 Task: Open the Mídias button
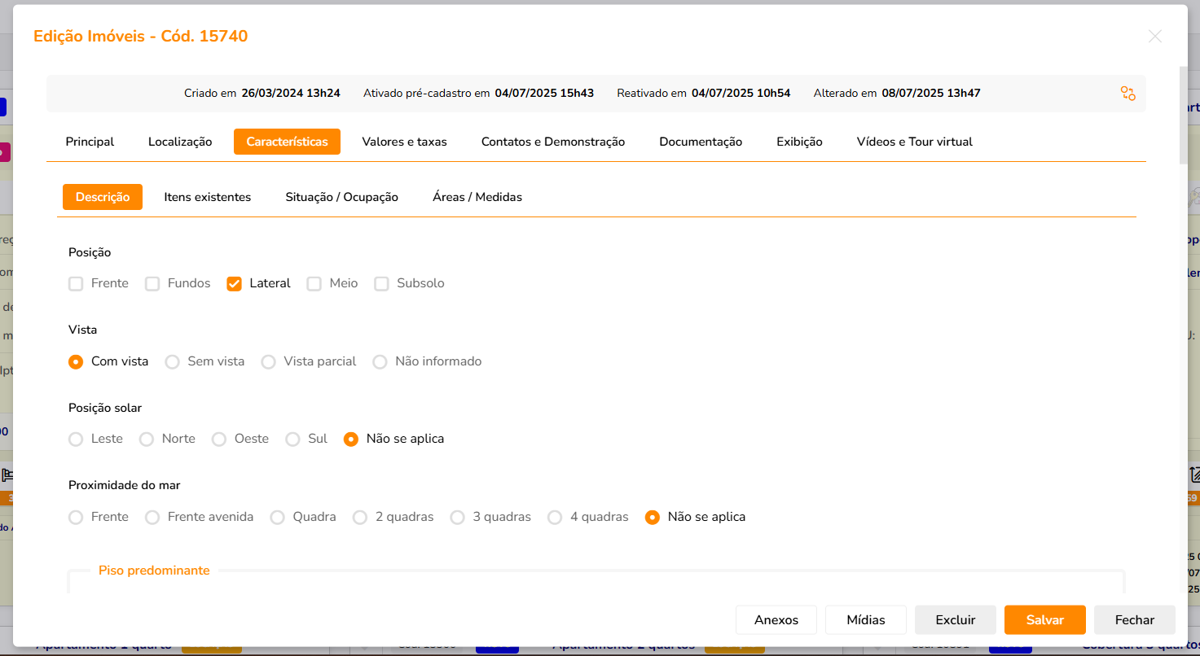click(865, 620)
